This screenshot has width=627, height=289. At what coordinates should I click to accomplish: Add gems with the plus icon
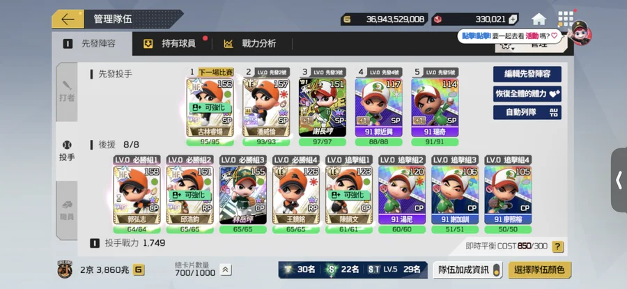tap(513, 19)
